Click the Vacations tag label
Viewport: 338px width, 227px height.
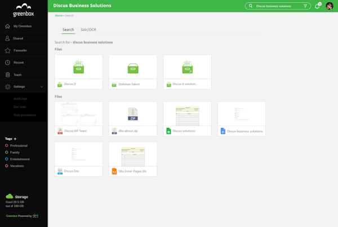click(17, 166)
